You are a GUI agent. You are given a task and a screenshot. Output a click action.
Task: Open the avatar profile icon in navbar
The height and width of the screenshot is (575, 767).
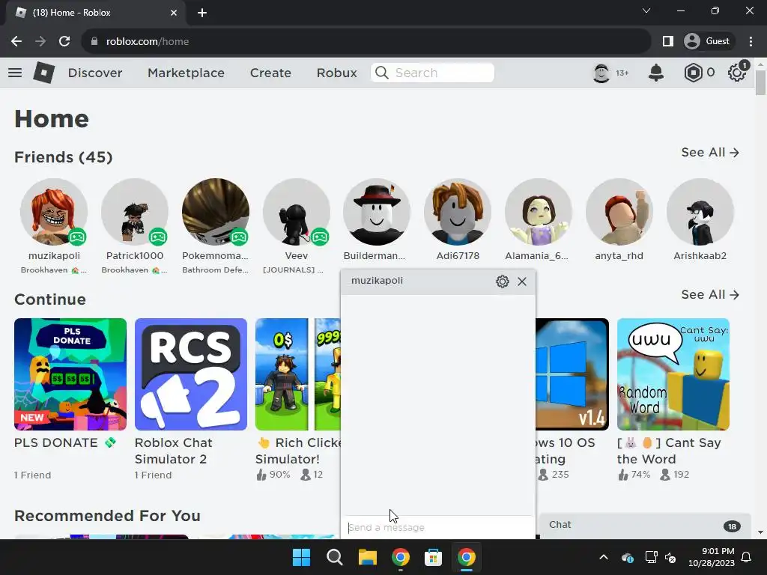pyautogui.click(x=601, y=73)
